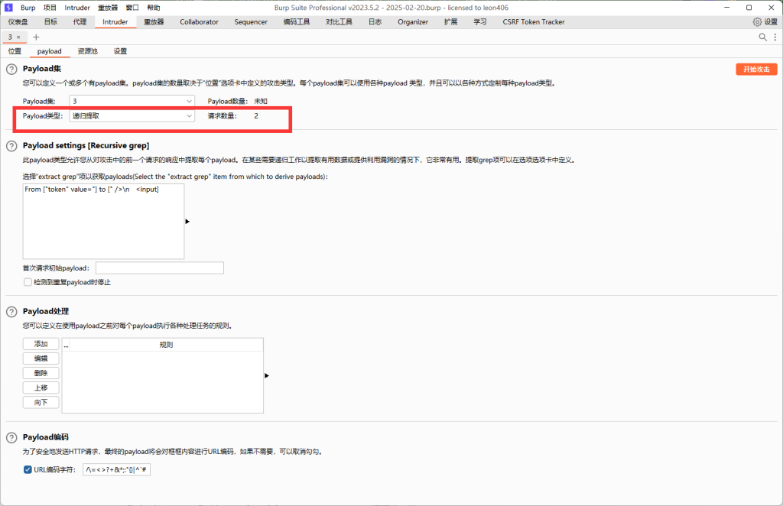Viewport: 783px width, 506px height.
Task: Switch to the 仪表盘 tab
Action: point(18,22)
